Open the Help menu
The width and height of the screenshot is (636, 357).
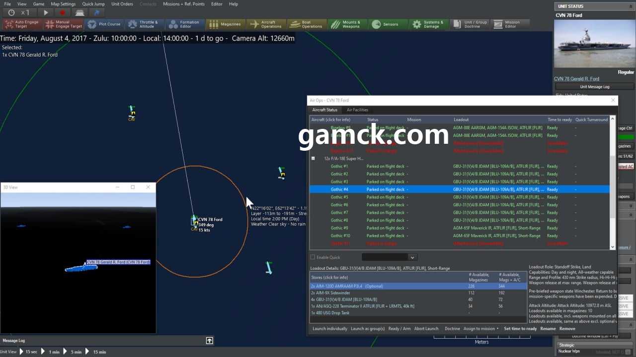234,4
